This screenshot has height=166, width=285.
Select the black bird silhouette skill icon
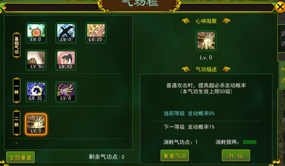pos(66,33)
